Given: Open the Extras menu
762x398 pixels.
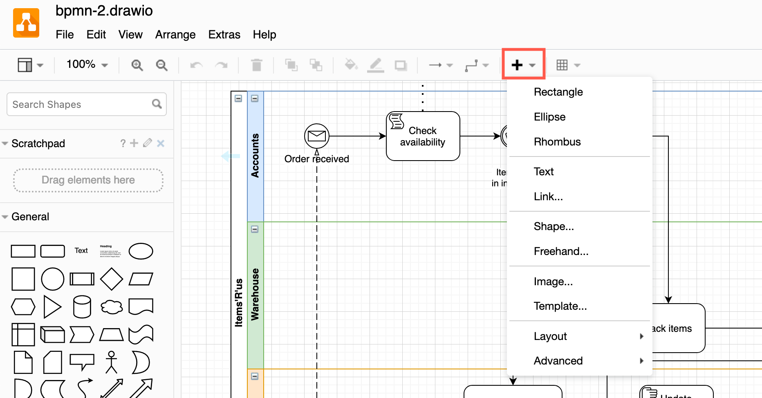Looking at the screenshot, I should click(224, 35).
